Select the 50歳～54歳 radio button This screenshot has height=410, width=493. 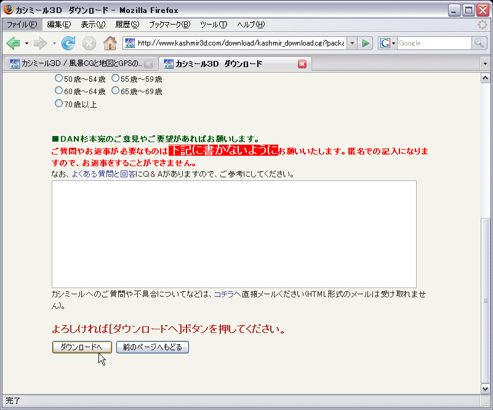click(58, 78)
